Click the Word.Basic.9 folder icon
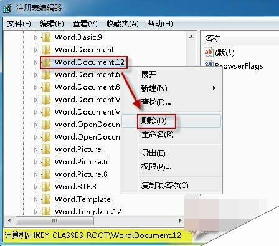 [46, 37]
